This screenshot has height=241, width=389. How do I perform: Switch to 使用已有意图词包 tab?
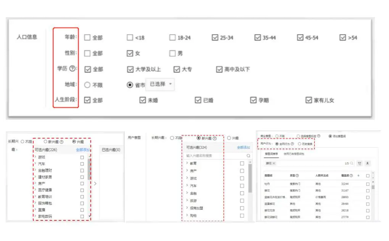click(294, 153)
